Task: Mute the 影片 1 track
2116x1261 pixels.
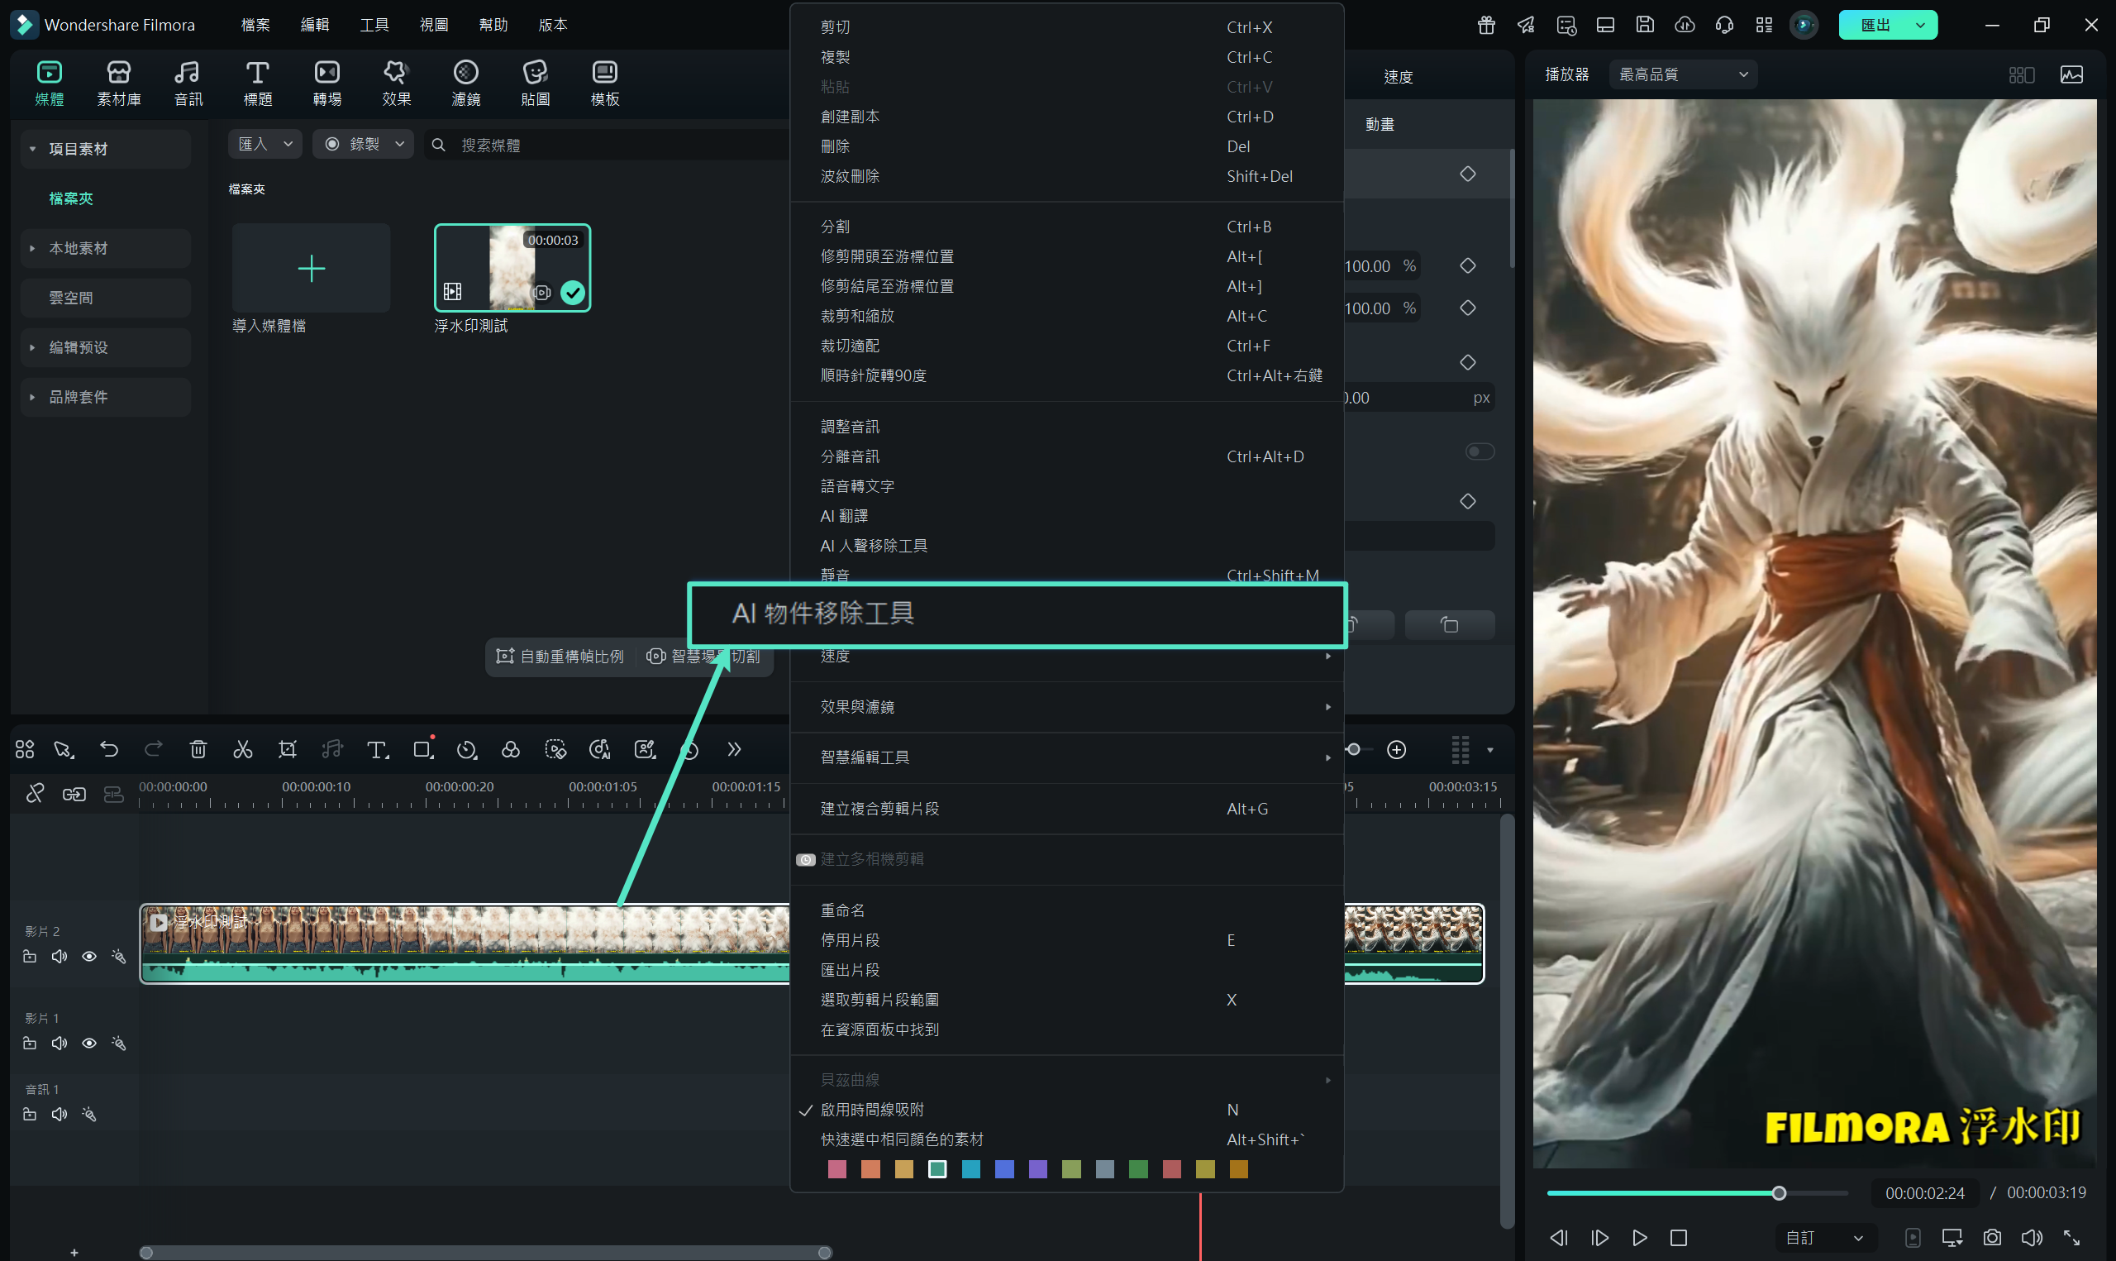Action: pos(59,1043)
